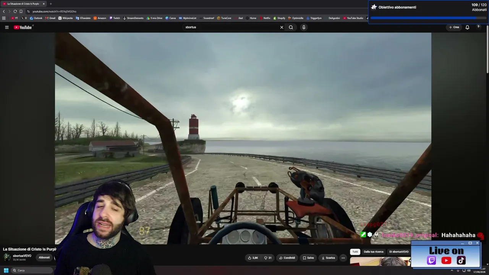Select the Di sbortusVEVO chip
The width and height of the screenshot is (489, 275).
[x=399, y=252]
